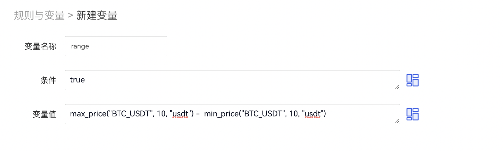Click the first underlined "usdt" word
The image size is (503, 151).
(180, 114)
